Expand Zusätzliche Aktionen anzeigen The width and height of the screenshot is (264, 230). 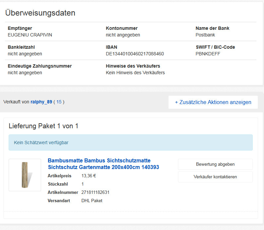(x=213, y=102)
